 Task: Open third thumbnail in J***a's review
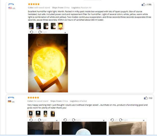[46, 26]
